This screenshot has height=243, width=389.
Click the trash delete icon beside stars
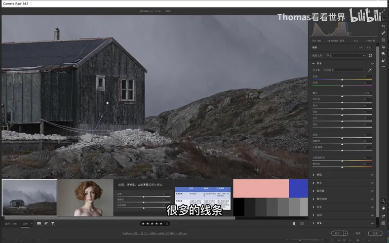[167, 224]
